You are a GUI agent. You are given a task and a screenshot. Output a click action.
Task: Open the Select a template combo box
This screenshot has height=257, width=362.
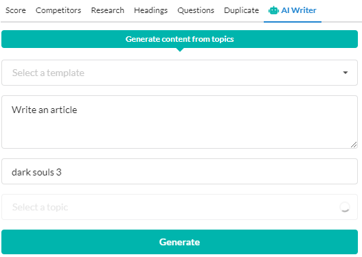click(x=179, y=73)
